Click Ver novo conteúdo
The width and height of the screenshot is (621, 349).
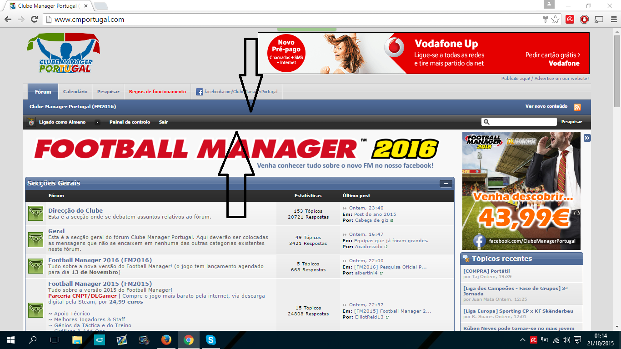546,106
